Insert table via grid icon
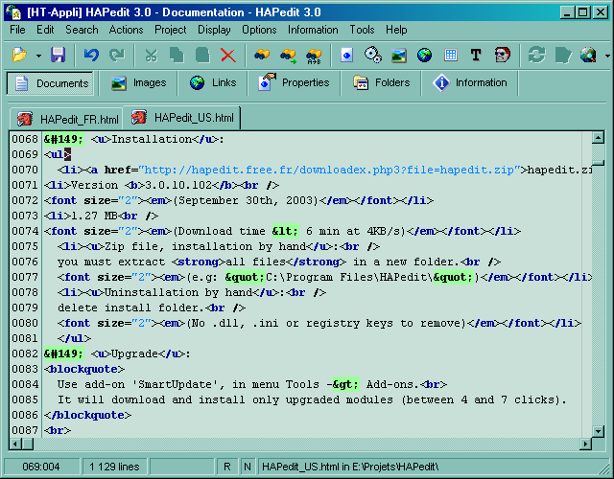 tap(451, 56)
